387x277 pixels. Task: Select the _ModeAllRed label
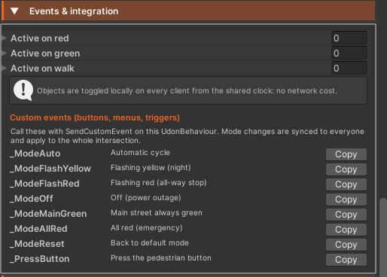point(38,229)
